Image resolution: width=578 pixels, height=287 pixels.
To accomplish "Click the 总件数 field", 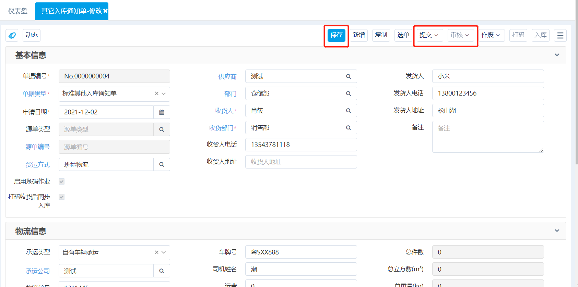I will pyautogui.click(x=488, y=252).
